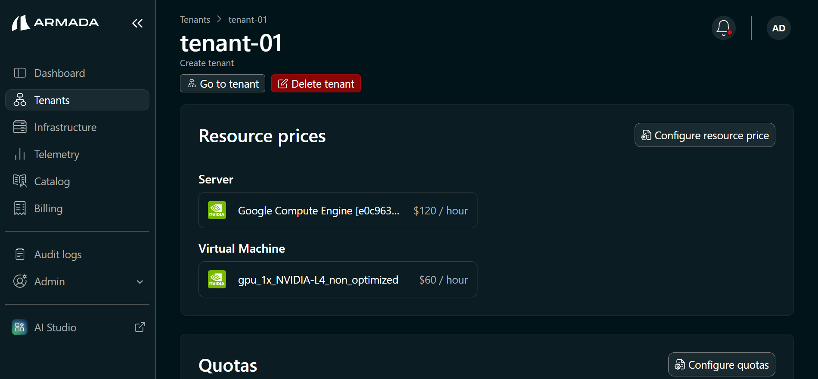Click the Admin user-gear icon
Screen dimensions: 818x379
(20, 281)
